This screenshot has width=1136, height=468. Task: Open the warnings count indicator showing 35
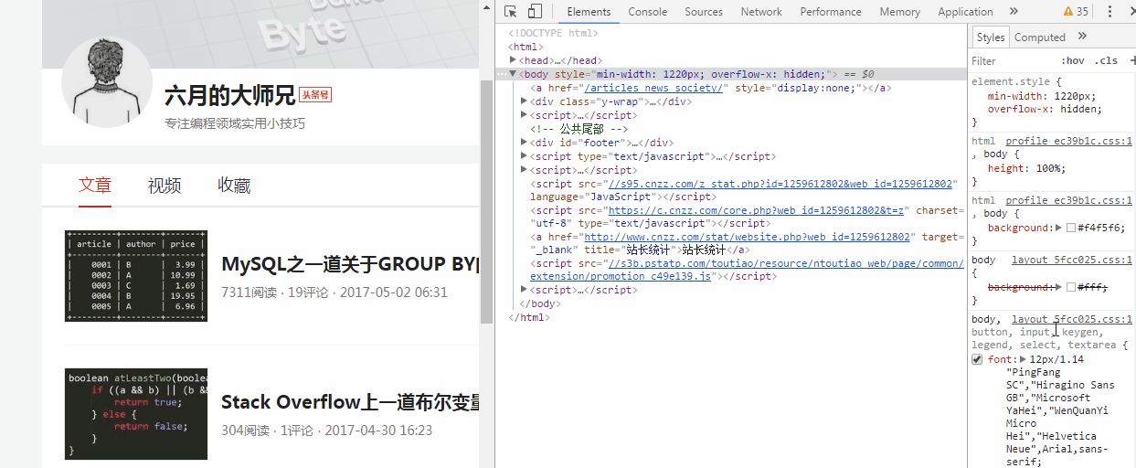[x=1076, y=12]
